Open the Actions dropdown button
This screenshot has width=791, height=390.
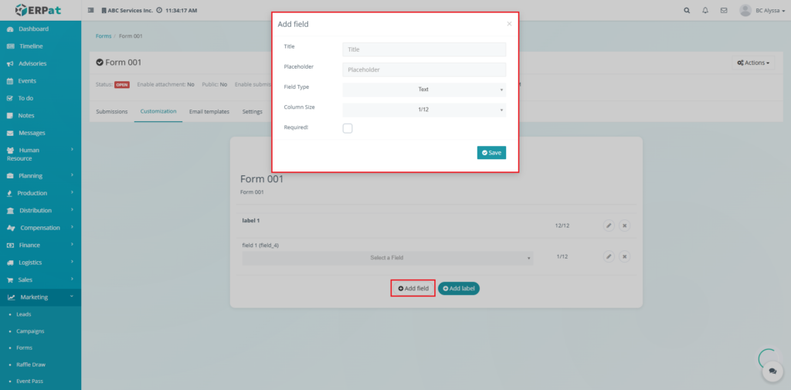pos(752,63)
